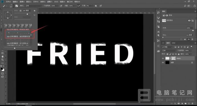Image resolution: width=197 pixels, height=106 pixels.
Task: Click the black foreground color swatch
Action: (x=2, y=69)
